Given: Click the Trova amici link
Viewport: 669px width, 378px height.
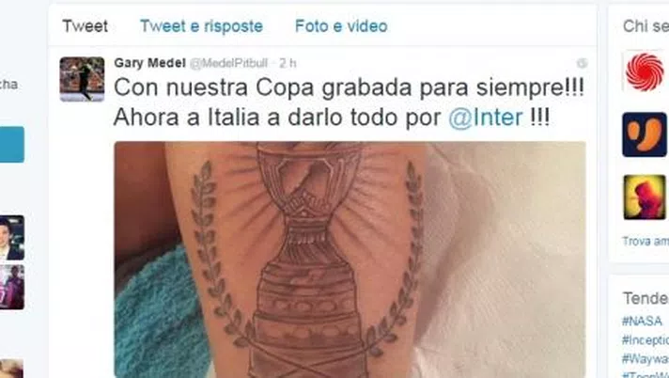Looking at the screenshot, I should click(x=646, y=242).
